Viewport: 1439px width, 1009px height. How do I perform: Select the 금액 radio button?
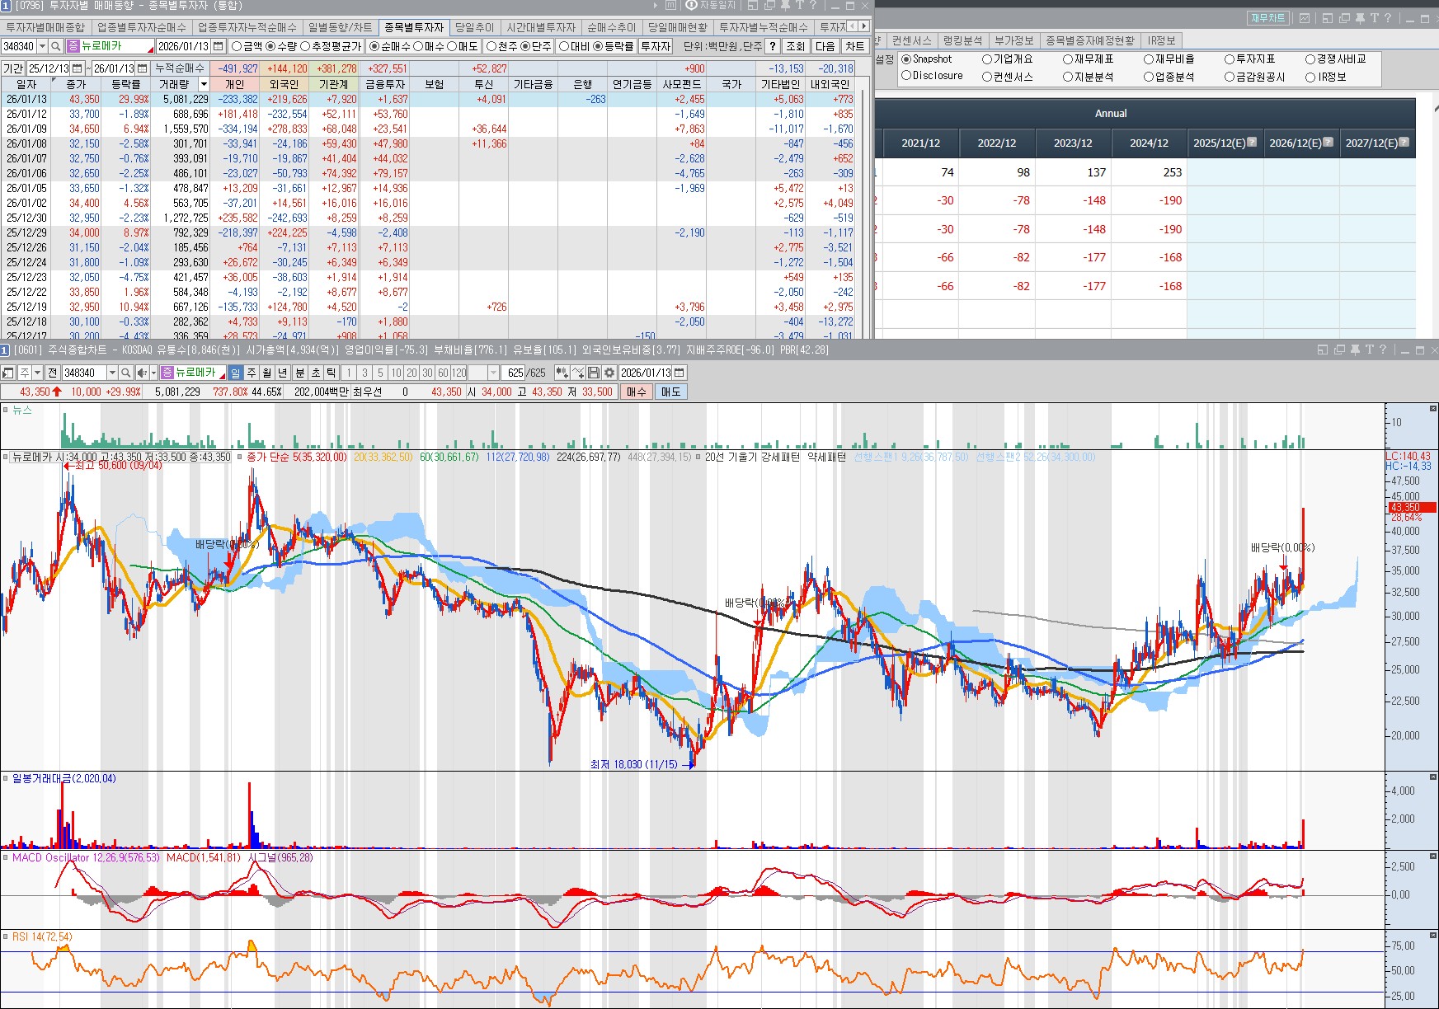click(x=237, y=46)
